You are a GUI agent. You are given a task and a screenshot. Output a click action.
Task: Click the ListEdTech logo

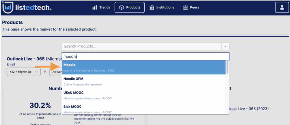(x=27, y=7)
